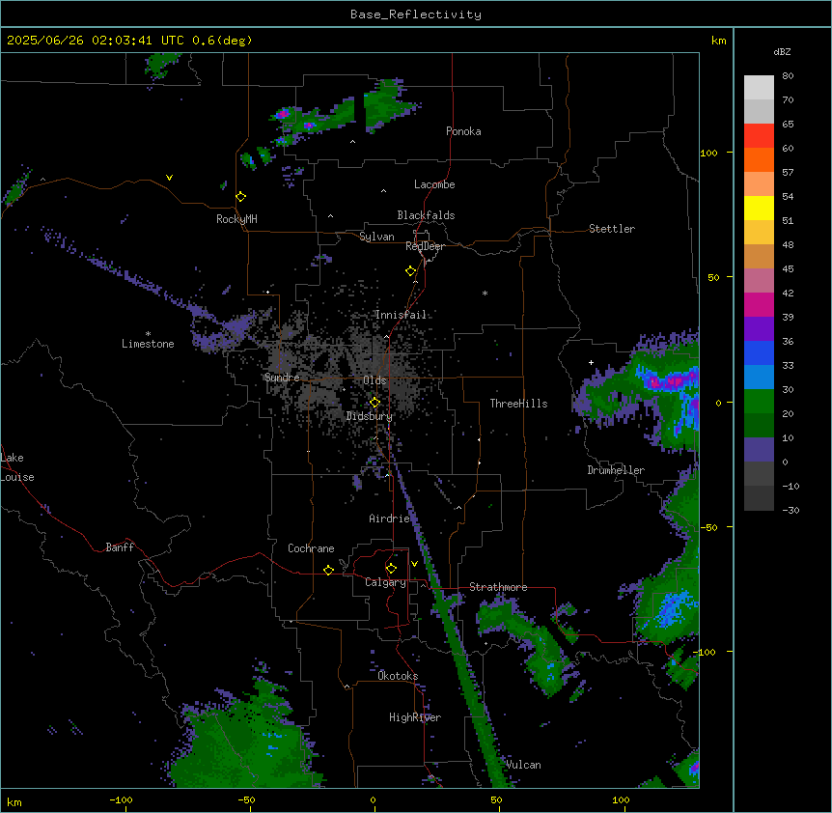Select the Lacombe city label
This screenshot has height=813, width=832.
point(434,184)
